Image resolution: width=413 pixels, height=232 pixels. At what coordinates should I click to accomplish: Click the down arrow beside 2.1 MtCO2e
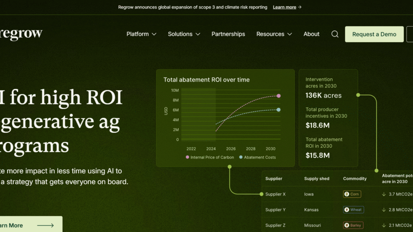coord(384,225)
